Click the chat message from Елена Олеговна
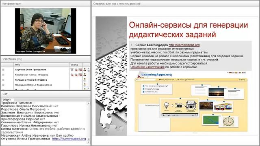The width and height of the screenshot is (260, 146). pyautogui.click(x=43, y=131)
